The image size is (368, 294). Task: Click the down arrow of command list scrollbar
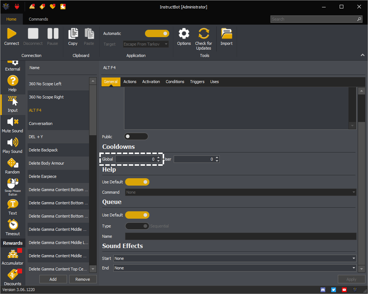point(93,269)
